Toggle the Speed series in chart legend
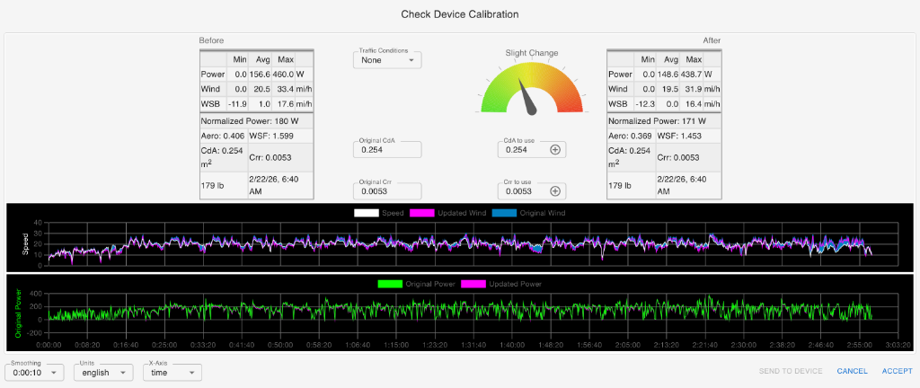Screen dimensions: 920x388 [x=377, y=213]
